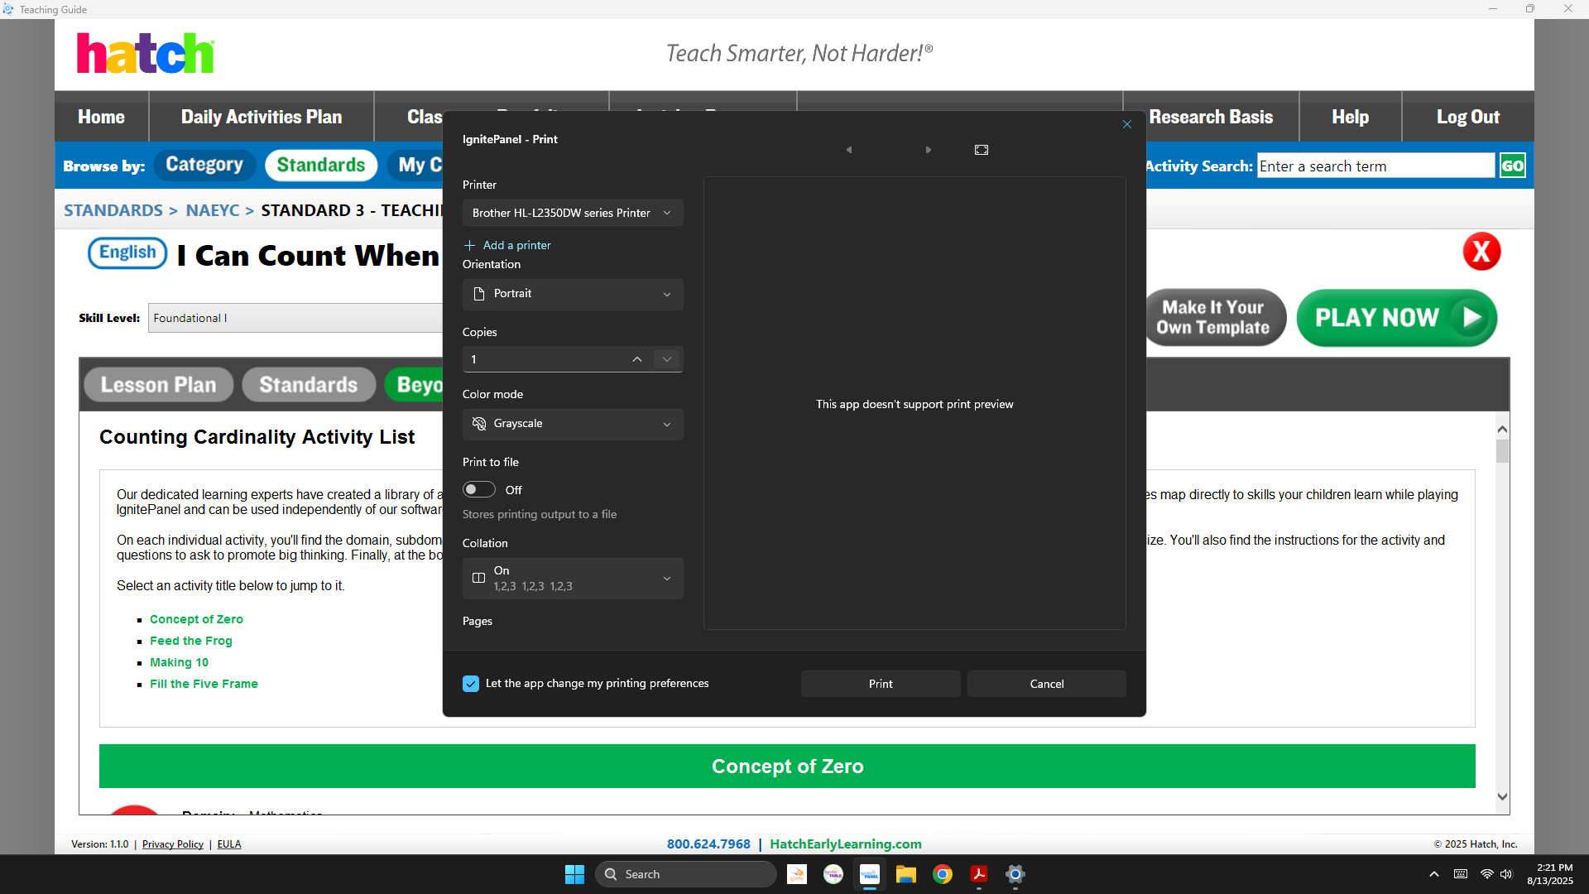1589x894 pixels.
Task: Launch the IgniteTable app from the taskbar
Action: (x=833, y=874)
